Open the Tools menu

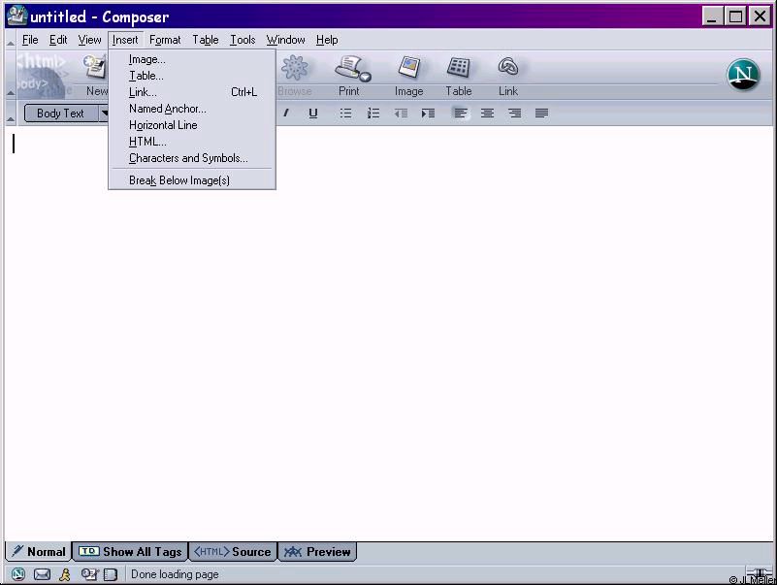pyautogui.click(x=243, y=40)
